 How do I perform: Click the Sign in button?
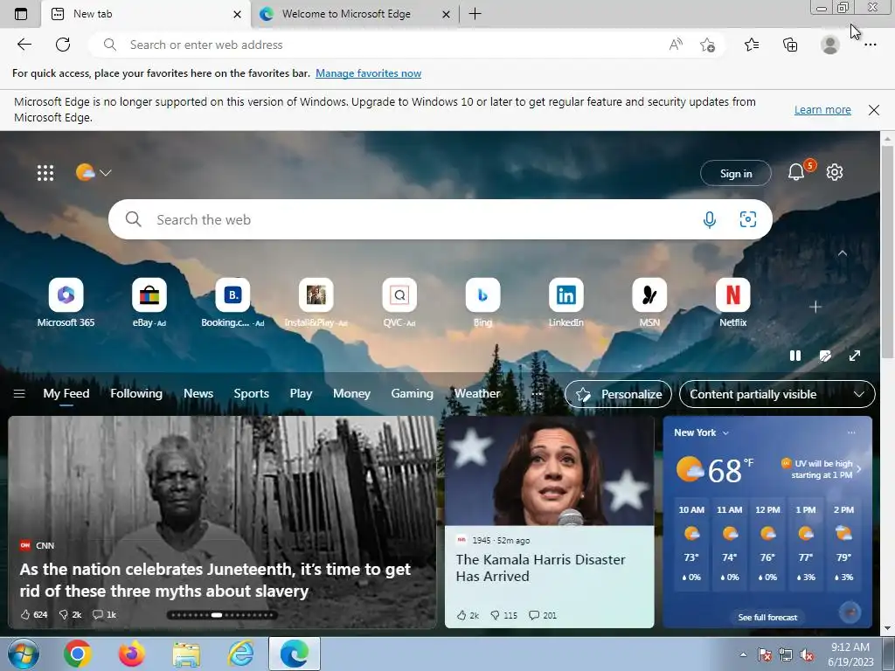click(736, 174)
